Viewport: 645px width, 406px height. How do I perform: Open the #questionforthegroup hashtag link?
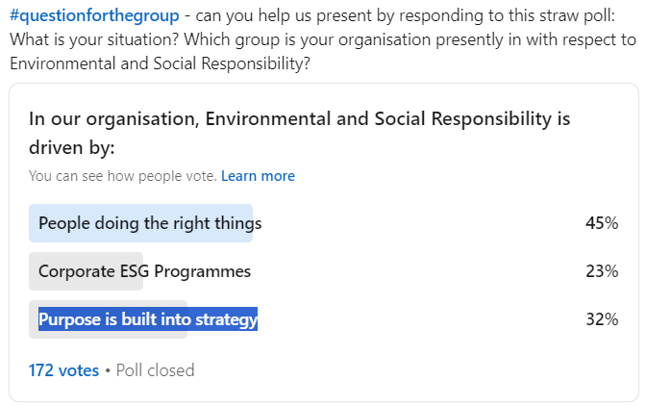coord(94,15)
